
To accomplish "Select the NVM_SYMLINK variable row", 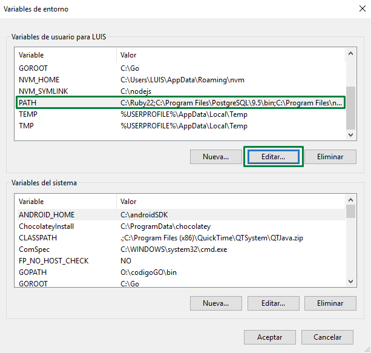I will click(x=181, y=91).
